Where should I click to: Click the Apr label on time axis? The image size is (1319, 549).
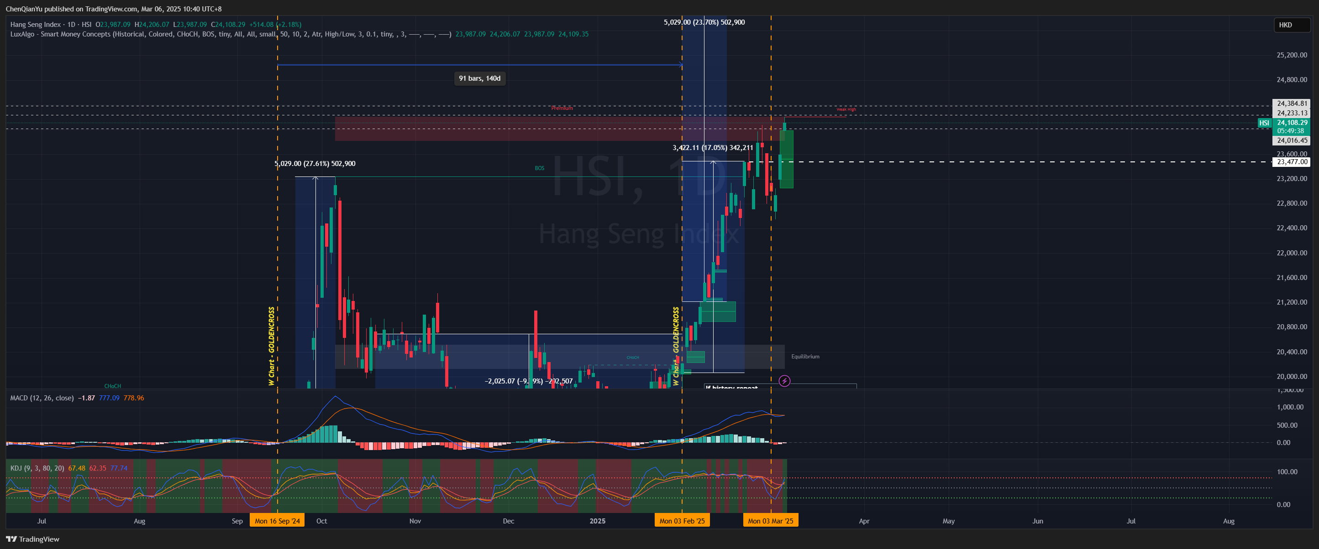point(864,521)
